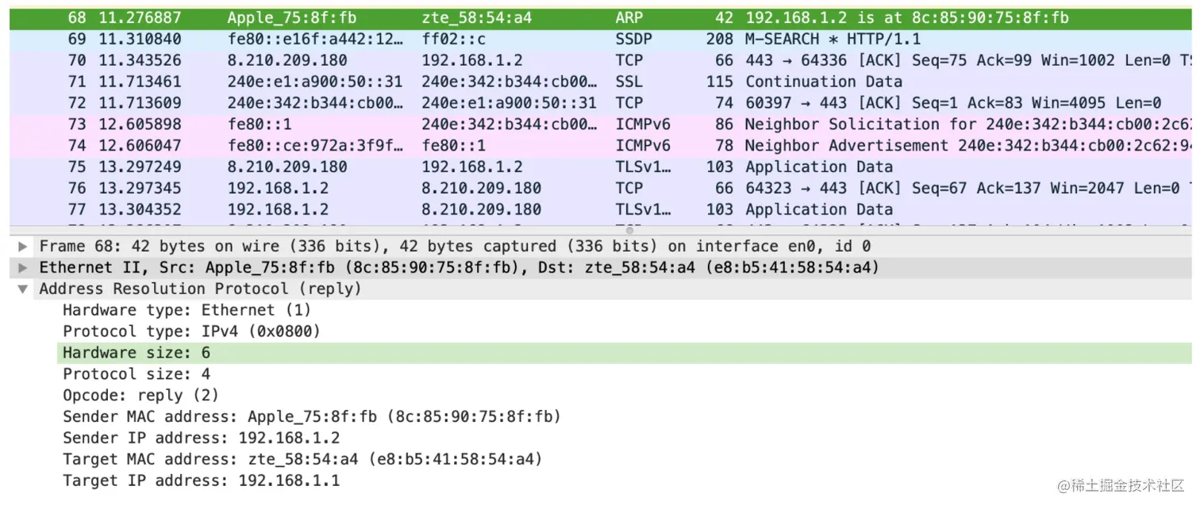Expand the Frame 68 details row
Viewport: 1200px width, 509px height.
(23, 247)
